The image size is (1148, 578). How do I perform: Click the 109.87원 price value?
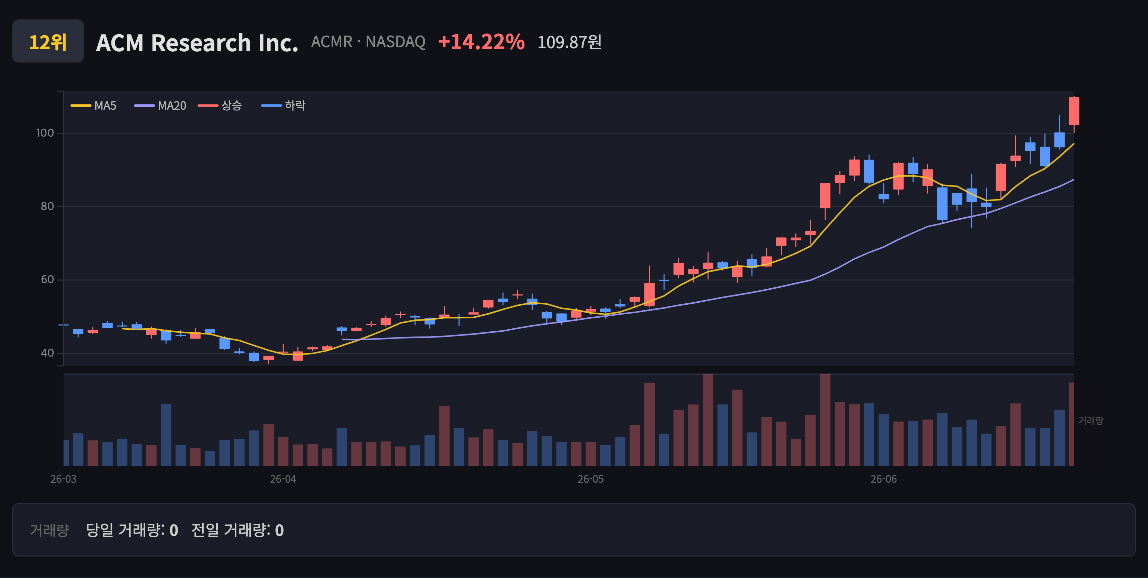(x=570, y=42)
